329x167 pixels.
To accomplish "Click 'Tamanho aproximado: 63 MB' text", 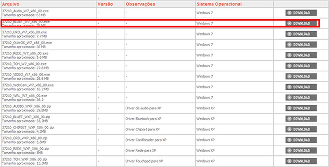I will pos(24,15).
